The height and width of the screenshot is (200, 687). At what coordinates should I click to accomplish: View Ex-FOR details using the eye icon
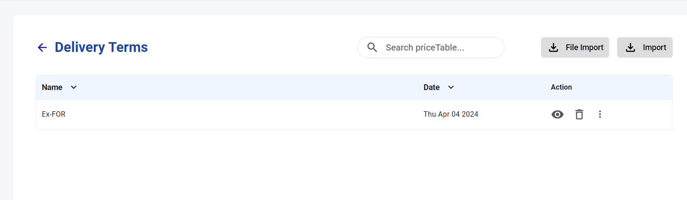coord(558,114)
